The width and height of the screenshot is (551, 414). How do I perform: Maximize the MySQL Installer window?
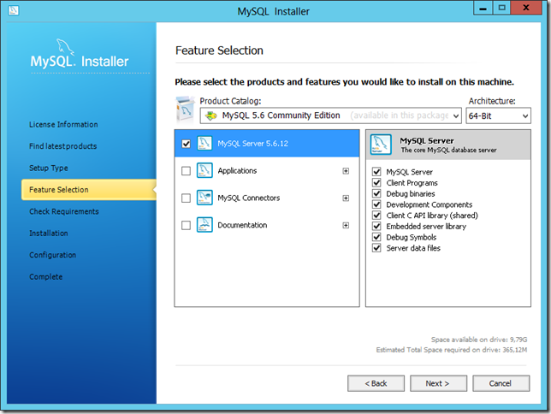pyautogui.click(x=501, y=8)
